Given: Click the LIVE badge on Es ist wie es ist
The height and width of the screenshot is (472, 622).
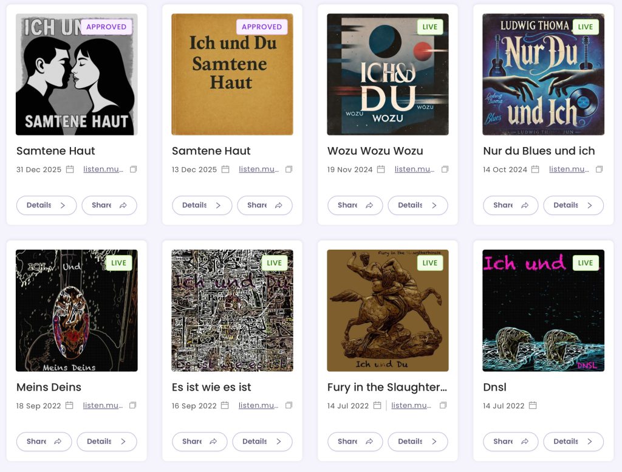Looking at the screenshot, I should point(275,263).
